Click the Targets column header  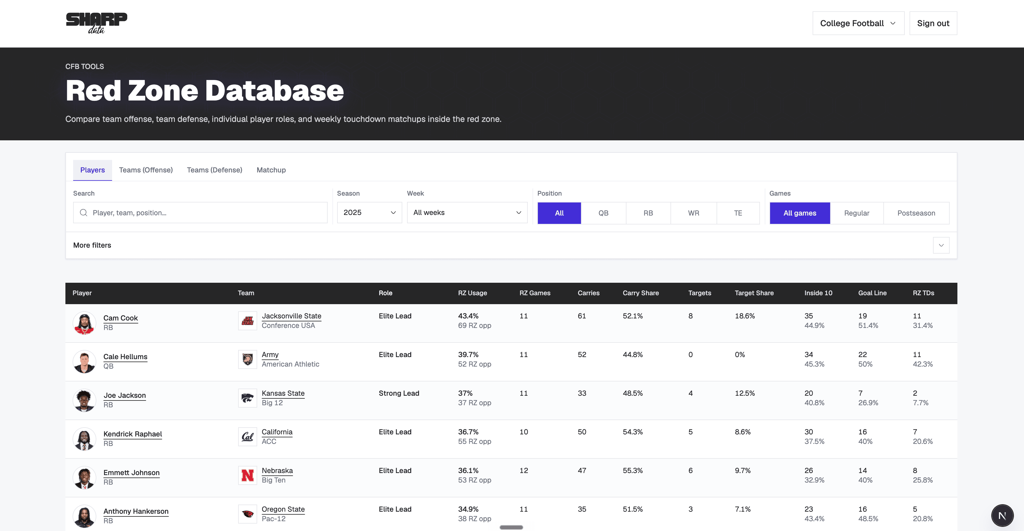[x=700, y=293]
